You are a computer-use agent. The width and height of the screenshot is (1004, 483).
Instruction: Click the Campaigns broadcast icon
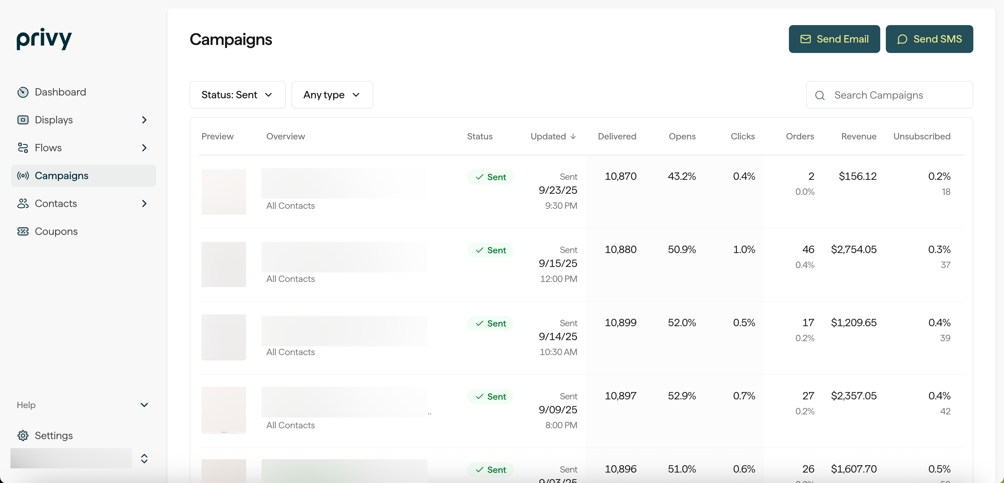(x=23, y=176)
